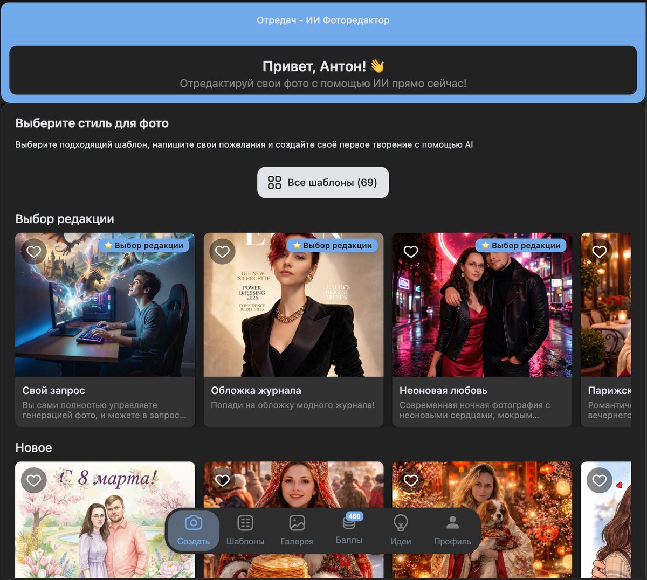
Task: Click Выбор редакции badge on Свой запрос
Action: [x=144, y=245]
